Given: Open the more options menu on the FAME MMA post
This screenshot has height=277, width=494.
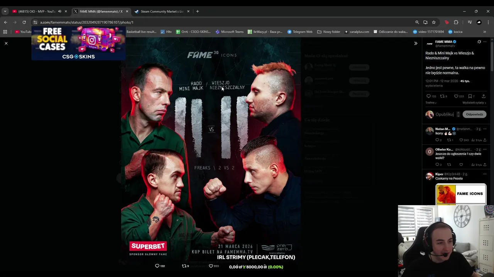Looking at the screenshot, I should [485, 42].
